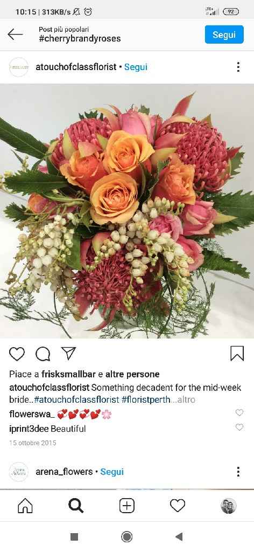Like the iprint3dee 'Beautiful' comment
The width and height of the screenshot is (254, 552).
click(x=239, y=427)
